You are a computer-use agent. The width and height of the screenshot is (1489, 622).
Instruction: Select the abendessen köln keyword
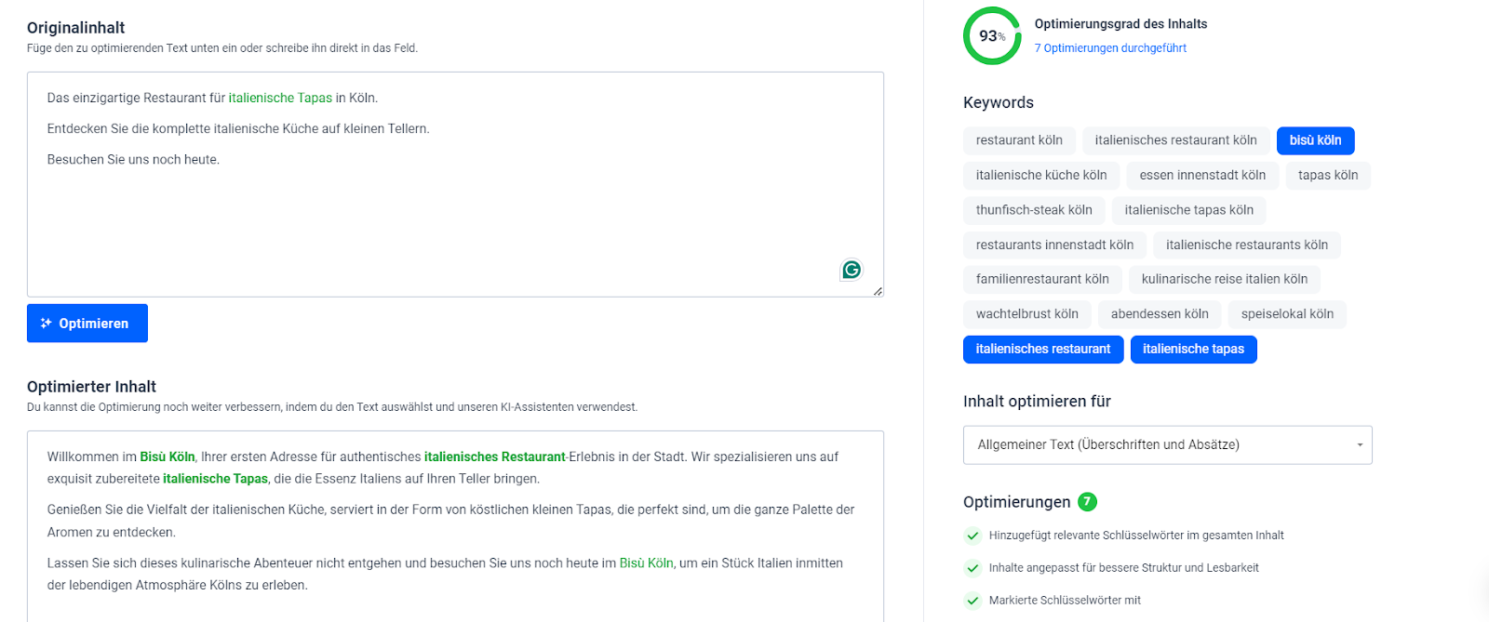(x=1160, y=314)
